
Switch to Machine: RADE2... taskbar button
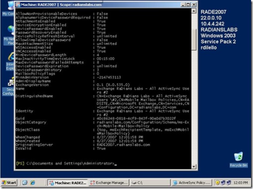tap(67, 183)
